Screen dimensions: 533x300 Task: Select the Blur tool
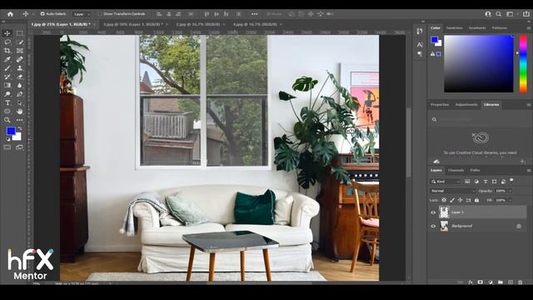[20, 85]
